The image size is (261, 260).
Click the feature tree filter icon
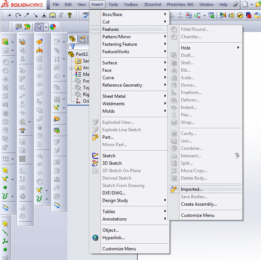(73, 47)
